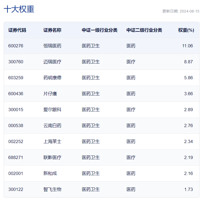
Task: Click weight value 3.66
Action: [x=189, y=94]
